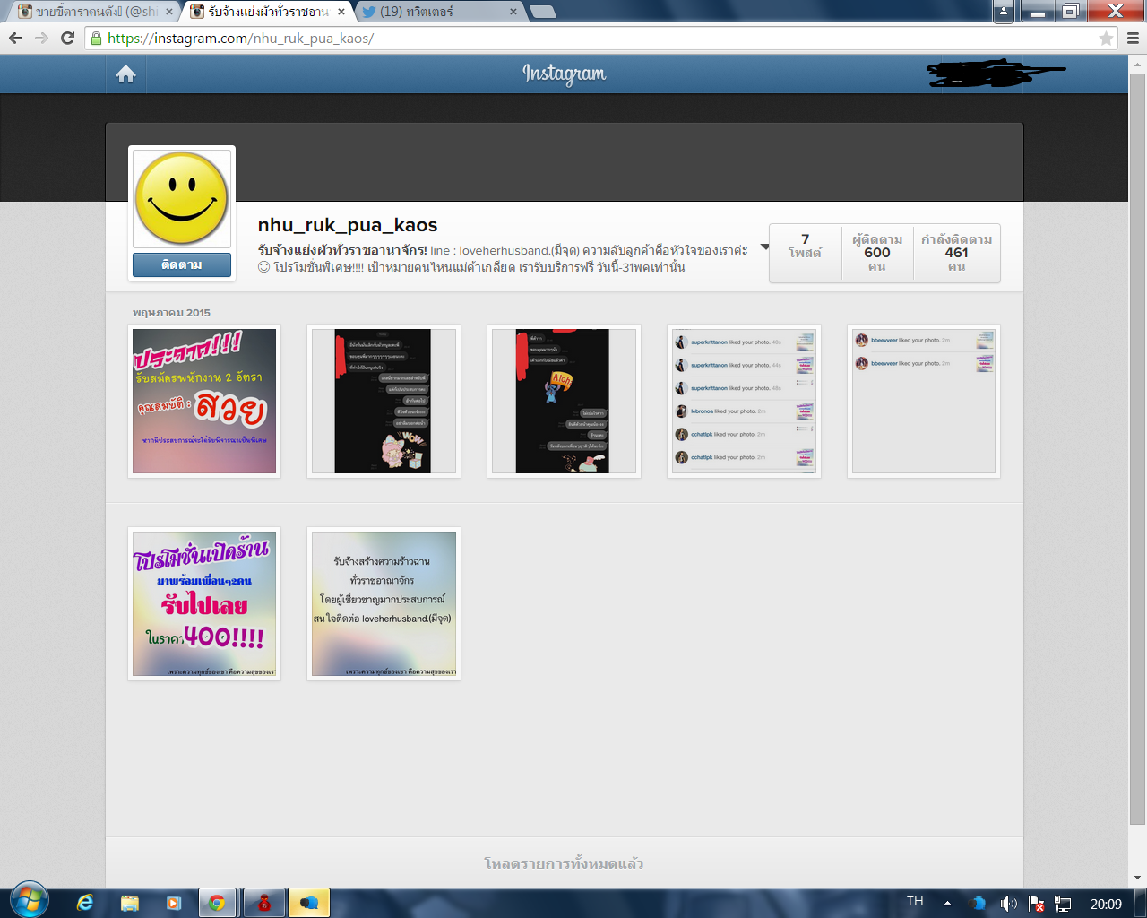This screenshot has width=1147, height=918.
Task: Open Windows Media Player from taskbar
Action: (x=174, y=903)
